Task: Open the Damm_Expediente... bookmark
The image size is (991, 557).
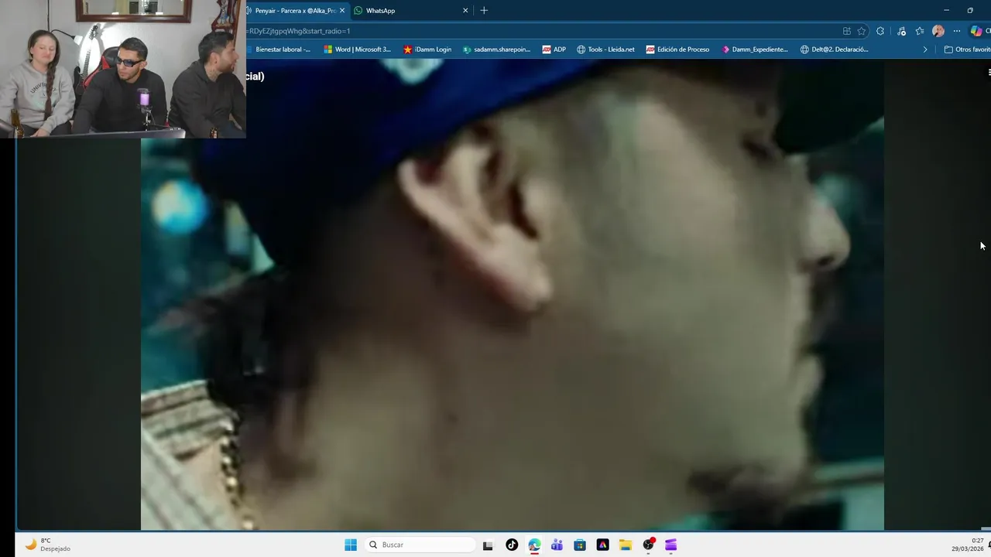Action: (x=755, y=50)
